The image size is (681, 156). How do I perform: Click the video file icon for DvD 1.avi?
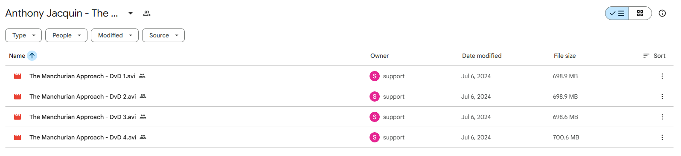(17, 76)
